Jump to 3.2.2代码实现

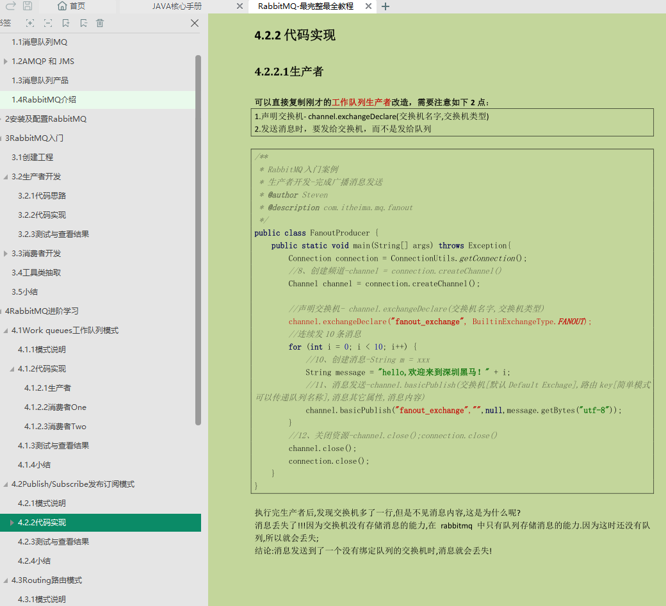tap(42, 215)
